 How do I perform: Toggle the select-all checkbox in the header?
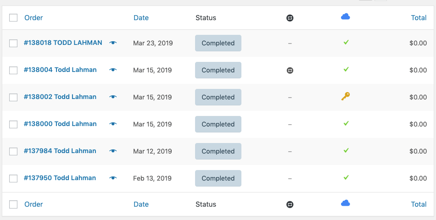(13, 18)
